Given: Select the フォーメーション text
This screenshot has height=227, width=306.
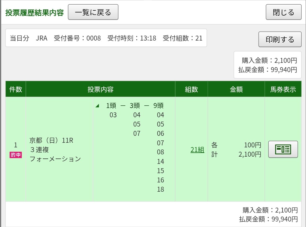Looking at the screenshot, I should click(x=55, y=159).
